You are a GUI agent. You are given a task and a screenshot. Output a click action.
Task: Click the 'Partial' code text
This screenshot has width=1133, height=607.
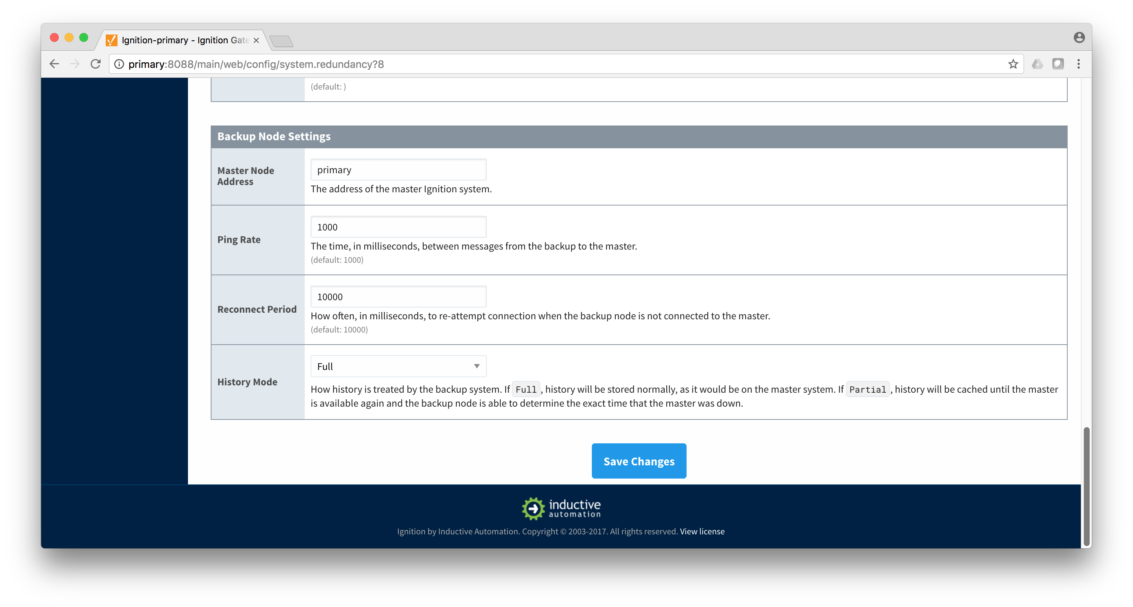coord(867,389)
